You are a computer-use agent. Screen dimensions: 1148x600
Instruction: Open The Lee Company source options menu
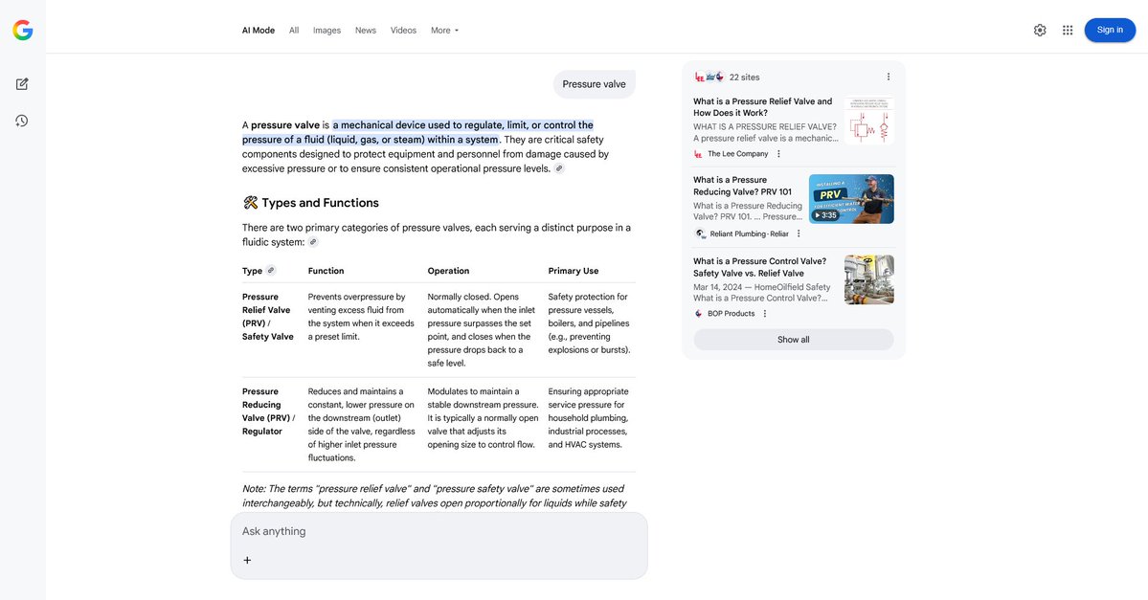tap(778, 154)
